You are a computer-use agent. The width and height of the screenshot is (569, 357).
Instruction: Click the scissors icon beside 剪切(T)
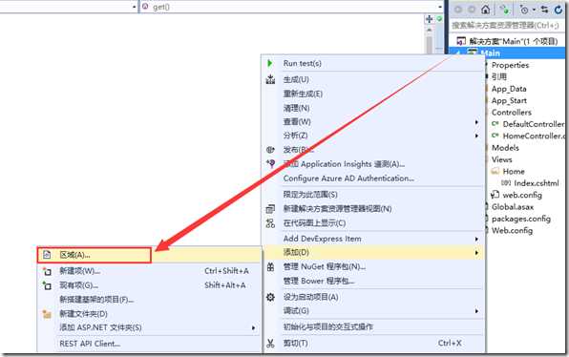coord(270,343)
